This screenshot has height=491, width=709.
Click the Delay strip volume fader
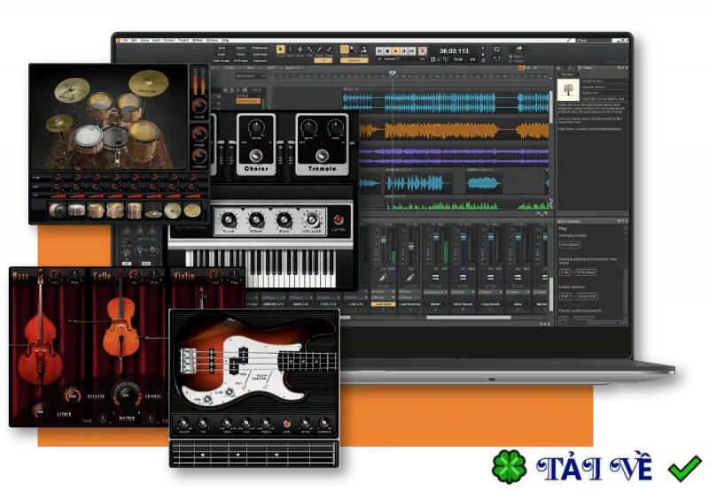pyautogui.click(x=518, y=237)
